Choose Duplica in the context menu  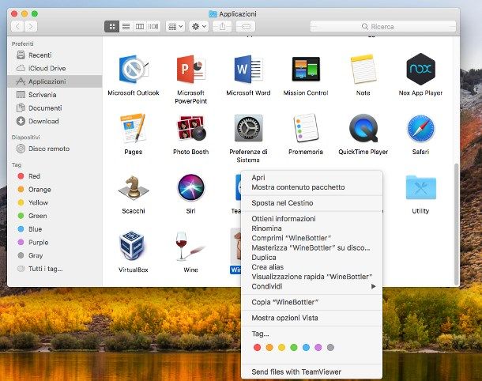pos(311,258)
